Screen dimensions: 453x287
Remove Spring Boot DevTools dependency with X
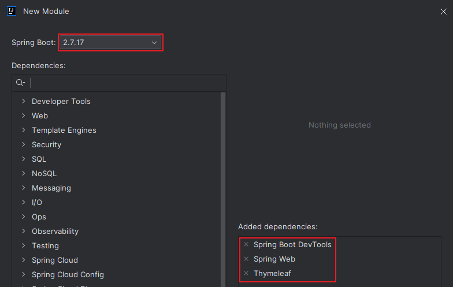246,245
